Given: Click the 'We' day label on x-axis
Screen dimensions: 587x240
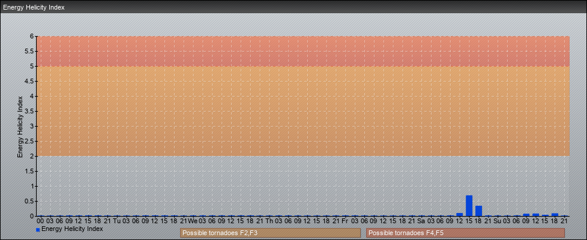Looking at the screenshot, I should [x=193, y=221].
